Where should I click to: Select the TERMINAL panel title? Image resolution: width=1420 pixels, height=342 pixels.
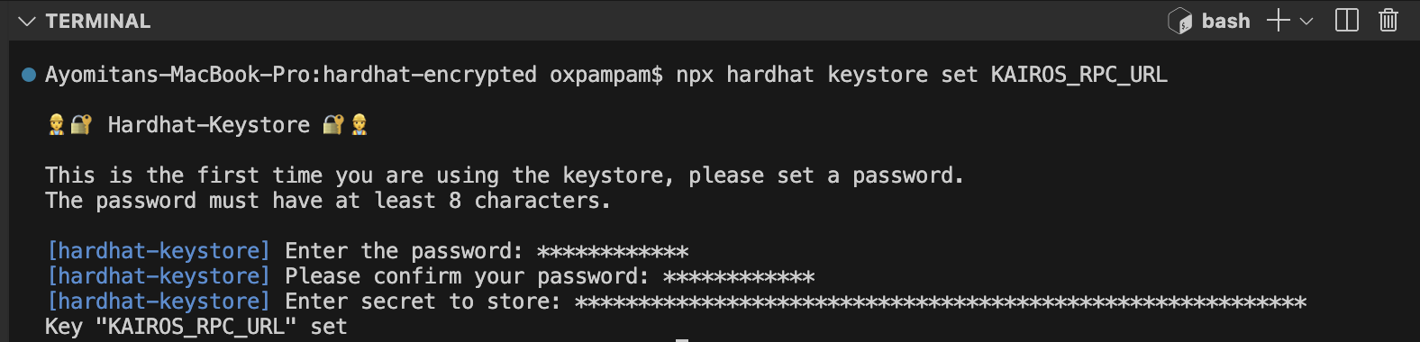(98, 21)
